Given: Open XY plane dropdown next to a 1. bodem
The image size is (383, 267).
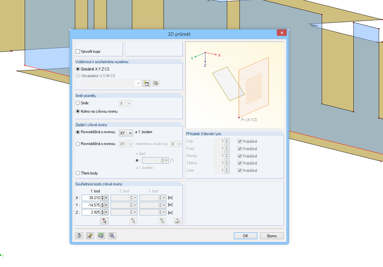Looking at the screenshot, I should click(126, 133).
